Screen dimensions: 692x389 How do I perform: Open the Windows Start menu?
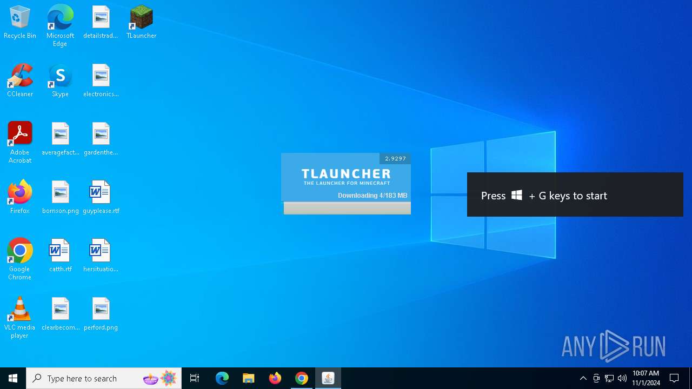pos(13,378)
